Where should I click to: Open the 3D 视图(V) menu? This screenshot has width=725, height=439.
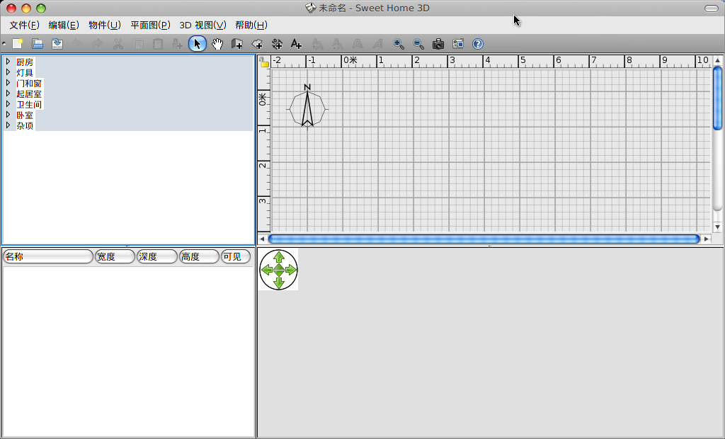click(x=203, y=25)
